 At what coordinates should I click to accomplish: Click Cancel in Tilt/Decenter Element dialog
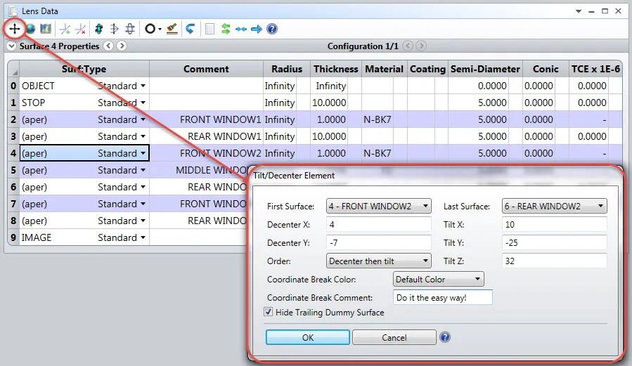pyautogui.click(x=394, y=337)
